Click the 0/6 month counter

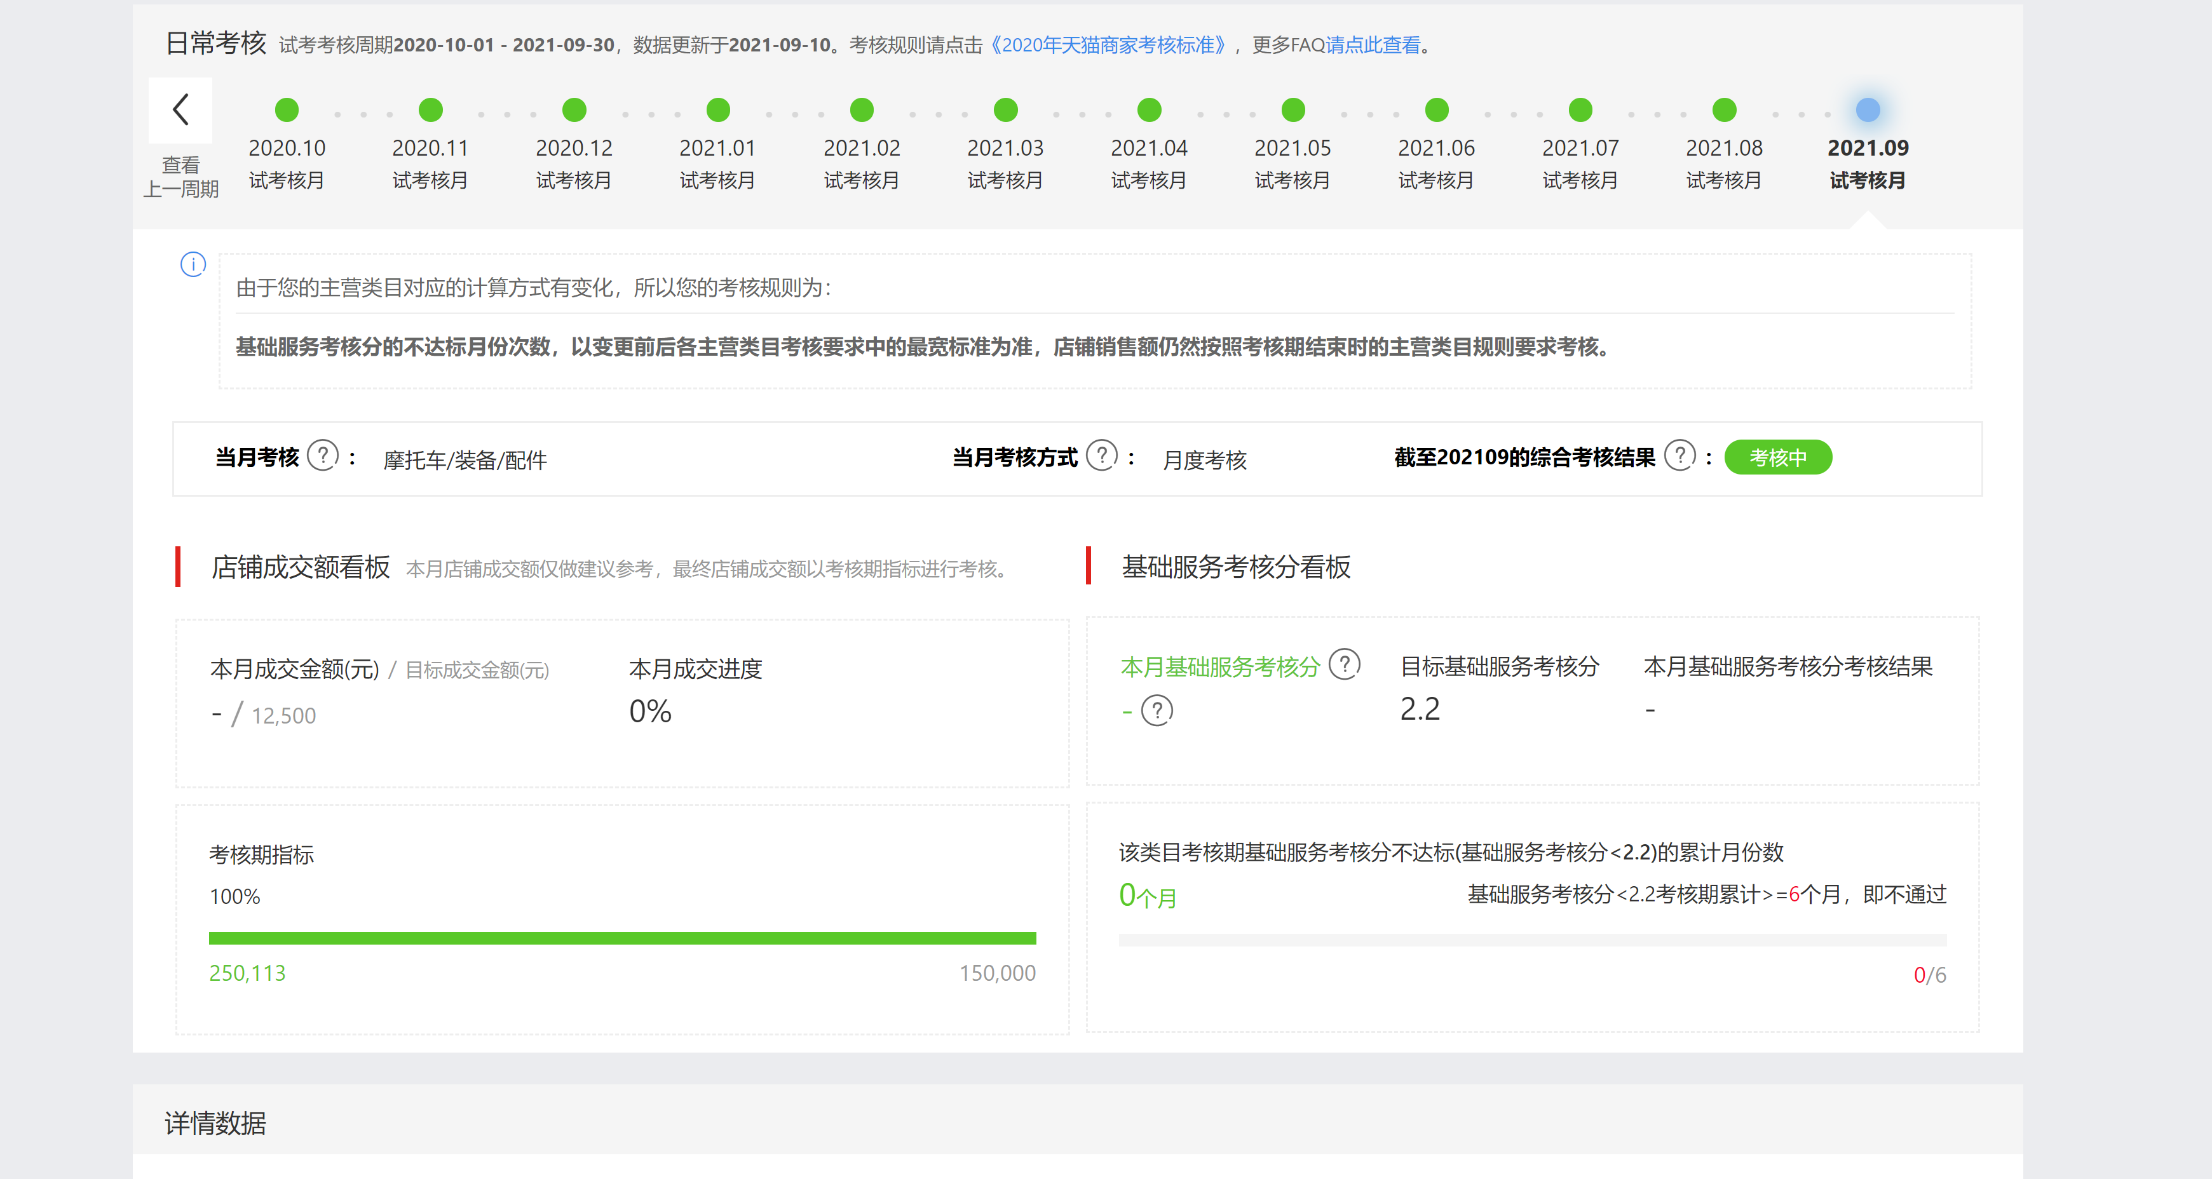pyautogui.click(x=1929, y=974)
